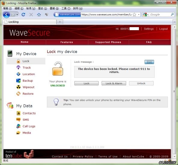Click the Stop loading X icon
The height and width of the screenshot is (165, 178).
[x=31, y=14]
